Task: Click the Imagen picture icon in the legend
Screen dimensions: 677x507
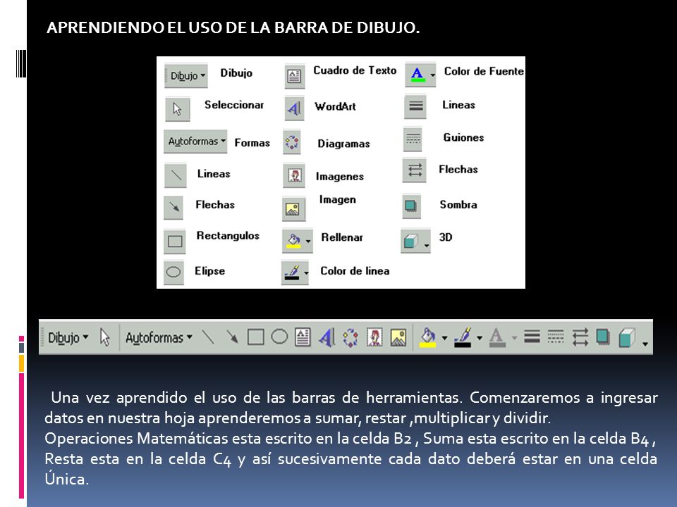Action: tap(293, 209)
